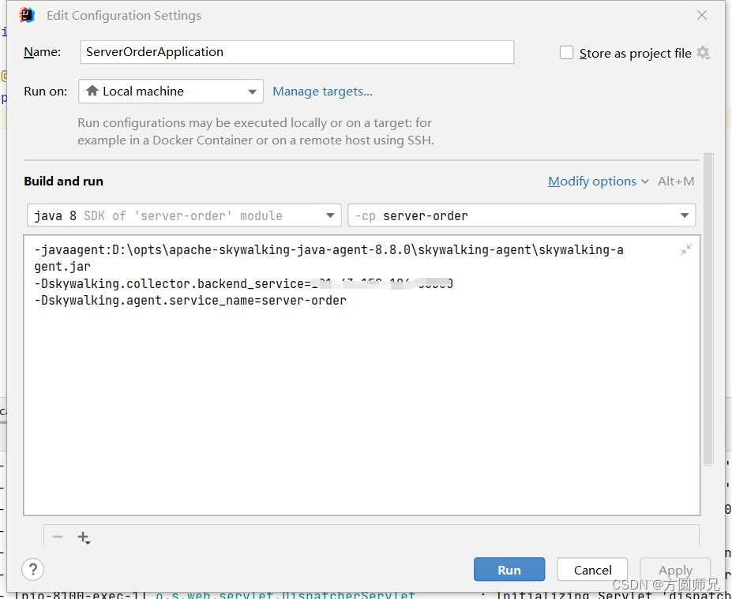The height and width of the screenshot is (599, 732).
Task: Open help with the question mark icon
Action: click(x=32, y=569)
